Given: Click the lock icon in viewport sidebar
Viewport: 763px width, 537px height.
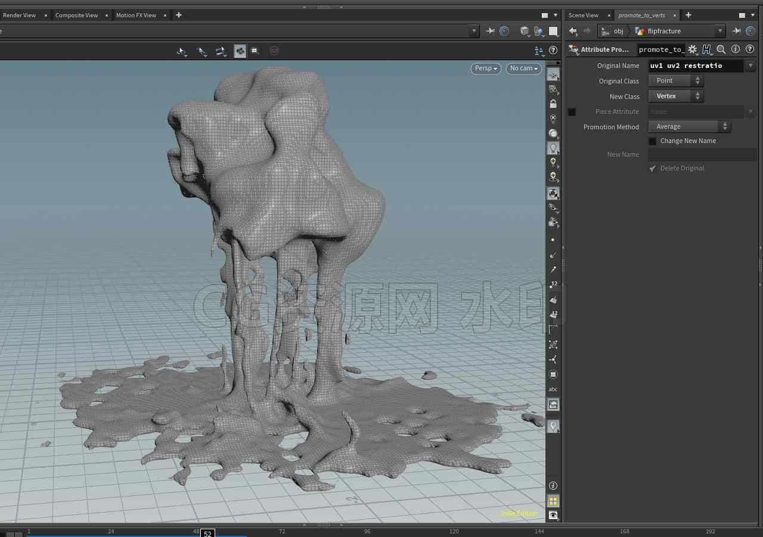Looking at the screenshot, I should click(x=553, y=104).
